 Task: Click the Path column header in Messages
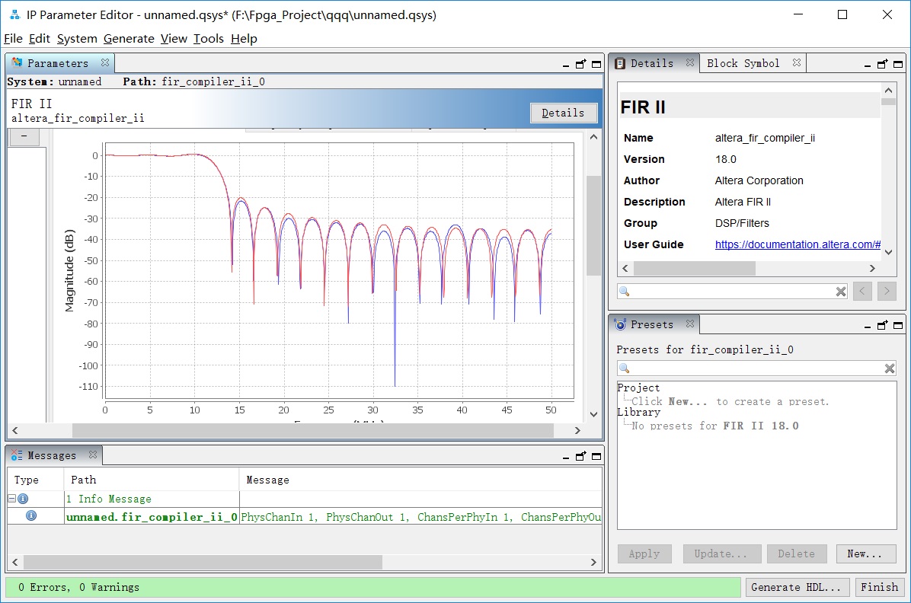(151, 480)
